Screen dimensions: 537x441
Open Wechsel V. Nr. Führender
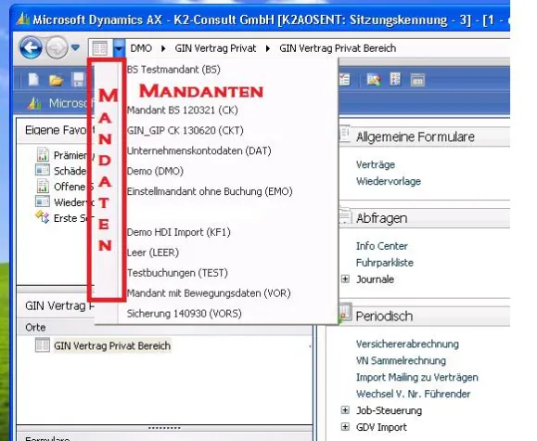pyautogui.click(x=414, y=394)
